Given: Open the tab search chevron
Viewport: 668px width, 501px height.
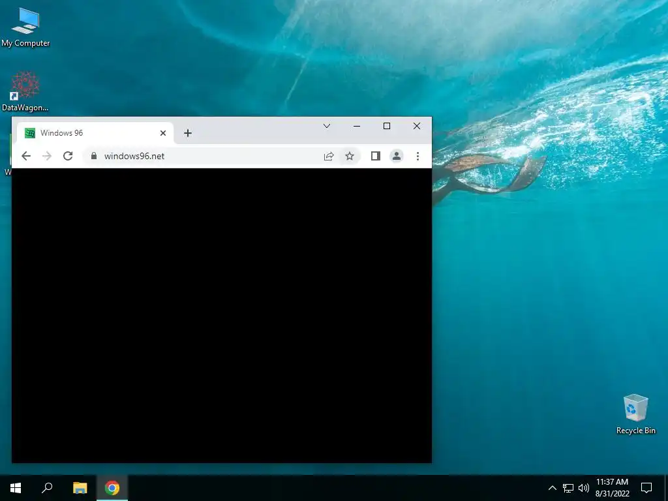Looking at the screenshot, I should (327, 126).
